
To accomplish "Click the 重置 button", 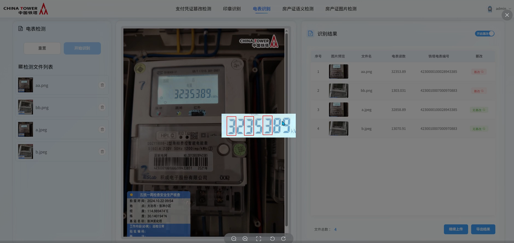I will pos(42,48).
